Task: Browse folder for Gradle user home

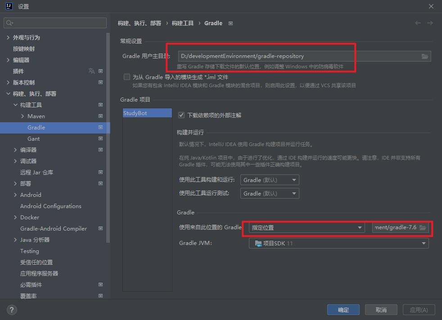Action: [425, 56]
